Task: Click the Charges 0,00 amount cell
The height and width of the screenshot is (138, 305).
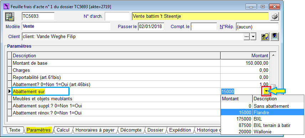Action: coord(245,70)
